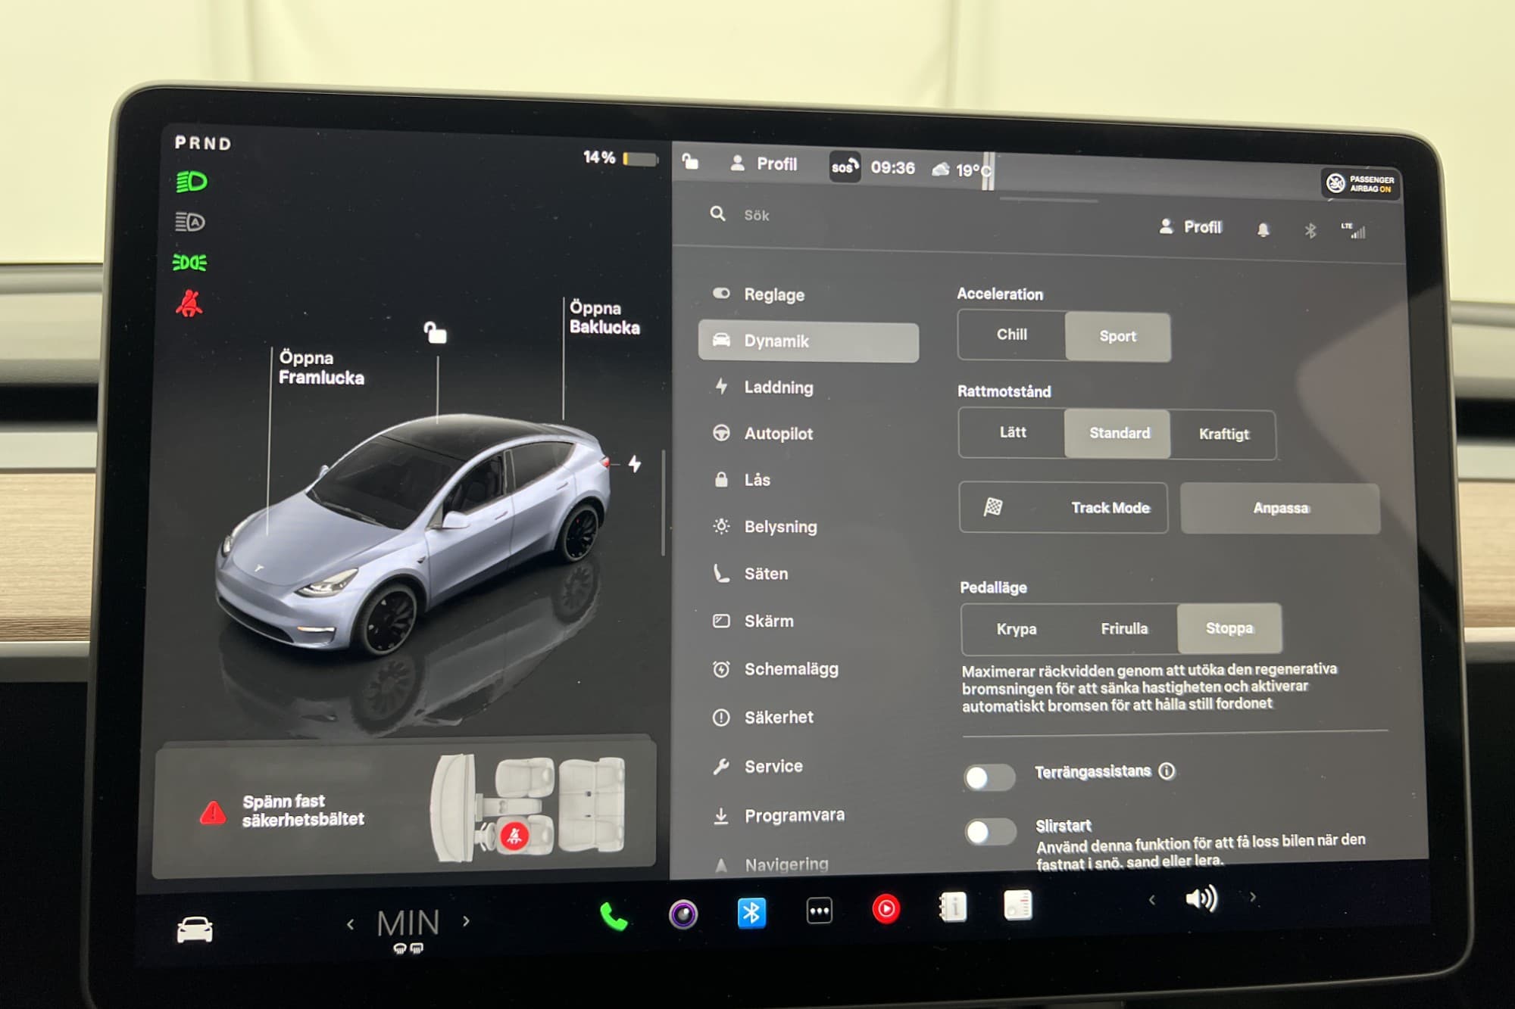Decrease temperature with left chevron
This screenshot has width=1515, height=1009.
tap(350, 924)
